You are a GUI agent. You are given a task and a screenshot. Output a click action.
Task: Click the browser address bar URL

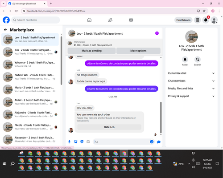click(x=56, y=11)
